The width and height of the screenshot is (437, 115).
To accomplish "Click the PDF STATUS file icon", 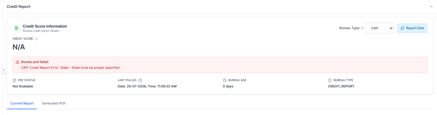I will click(14, 80).
